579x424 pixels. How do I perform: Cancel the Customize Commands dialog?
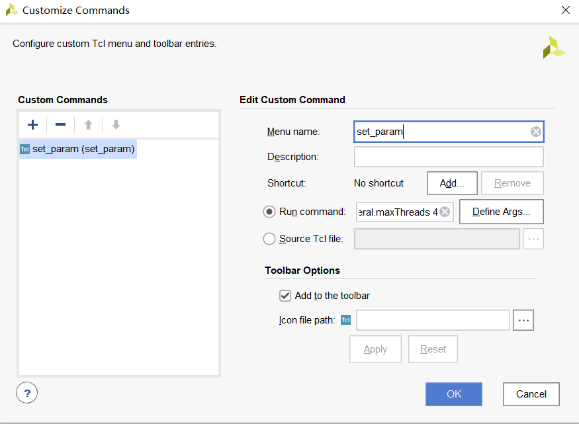point(531,394)
